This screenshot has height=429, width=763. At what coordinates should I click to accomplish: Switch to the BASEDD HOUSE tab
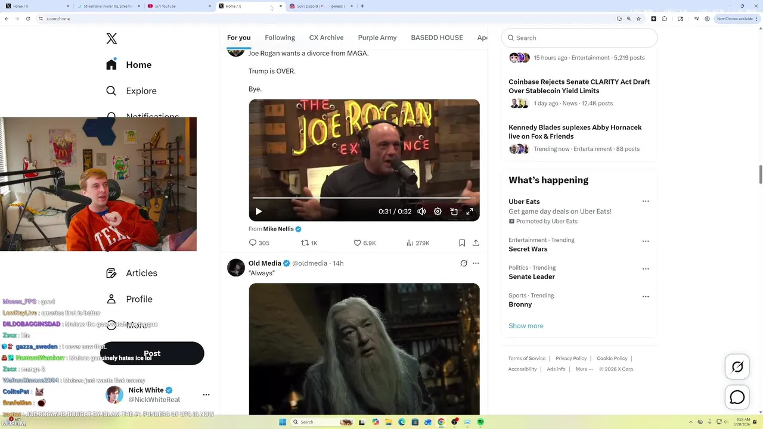[436, 38]
